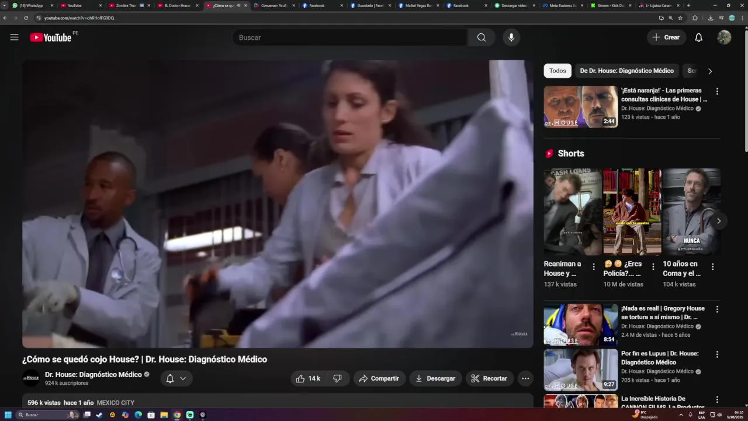Open the account avatar menu

tap(724, 37)
